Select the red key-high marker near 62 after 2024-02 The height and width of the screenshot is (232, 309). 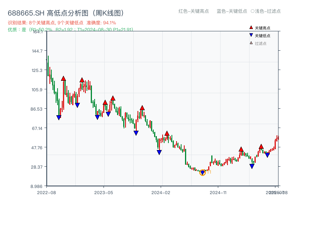pos(167,133)
